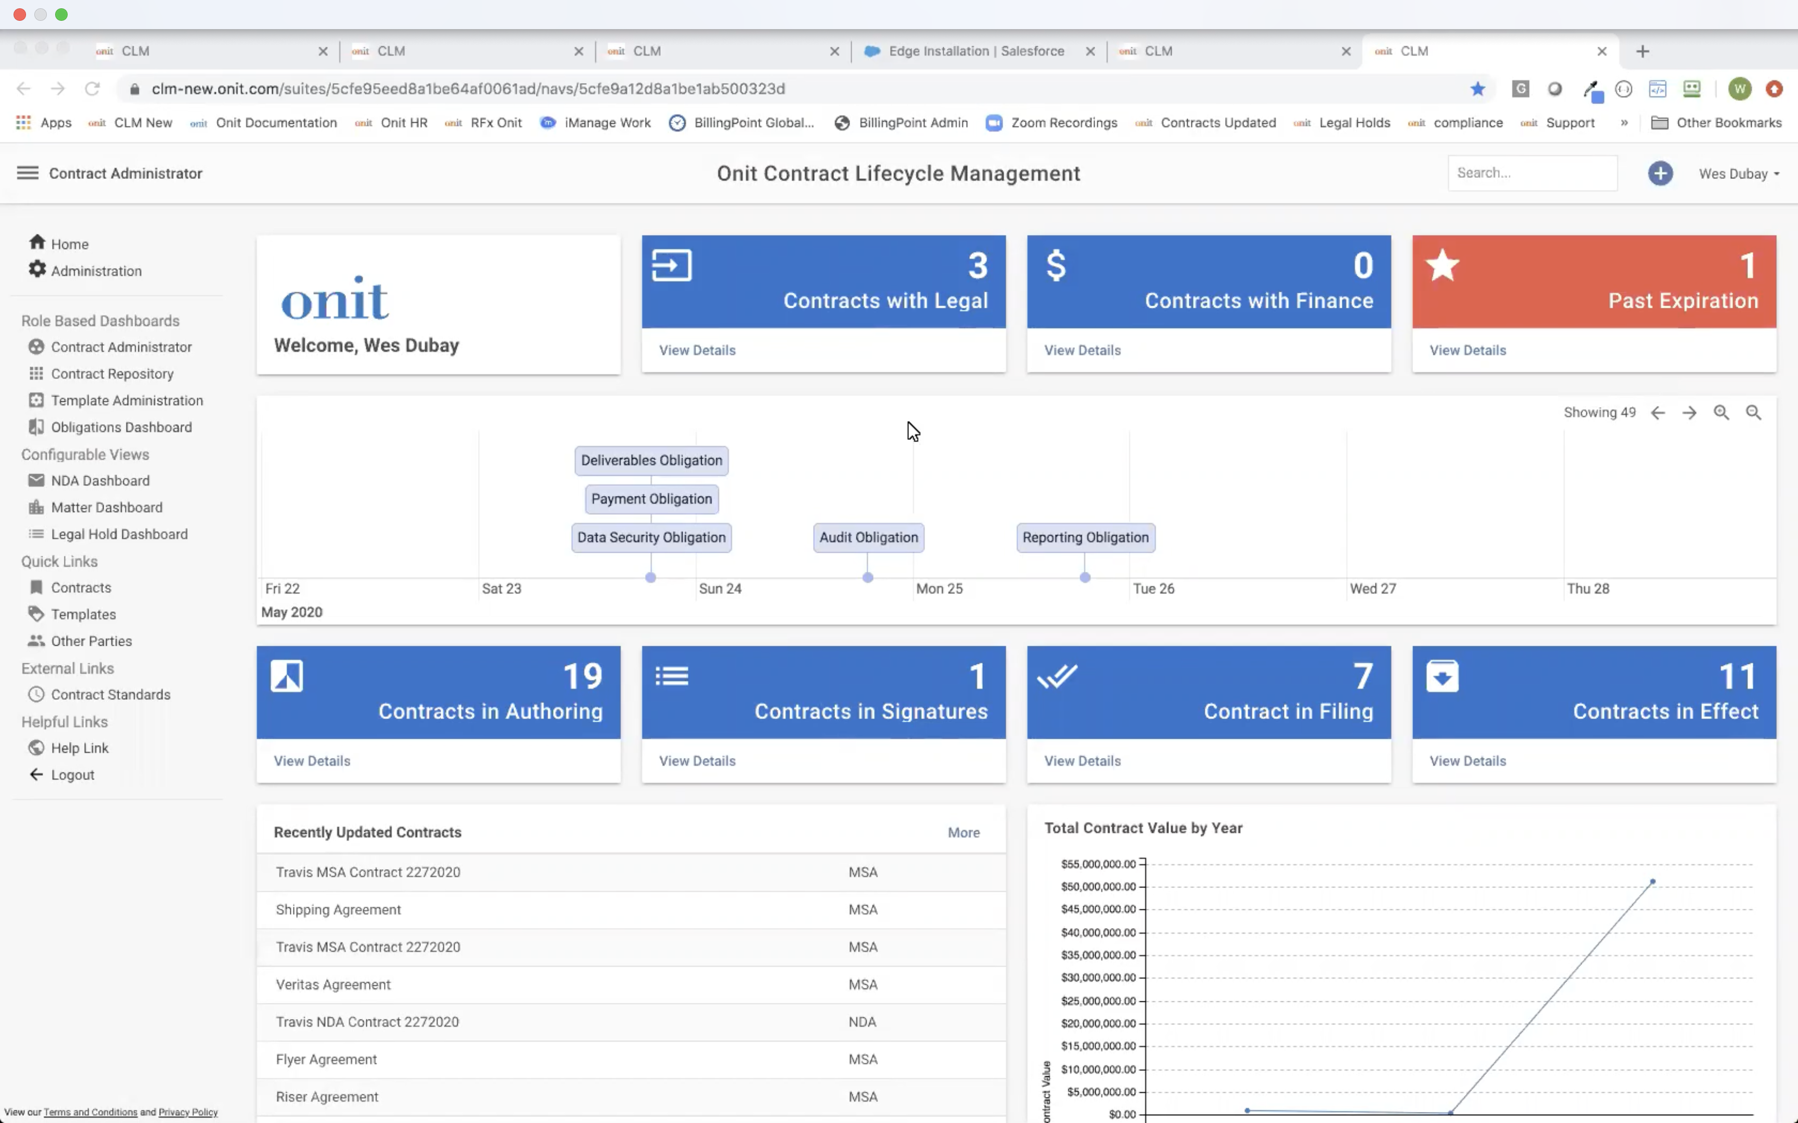Select the Audit Obligation timeline marker

(868, 537)
